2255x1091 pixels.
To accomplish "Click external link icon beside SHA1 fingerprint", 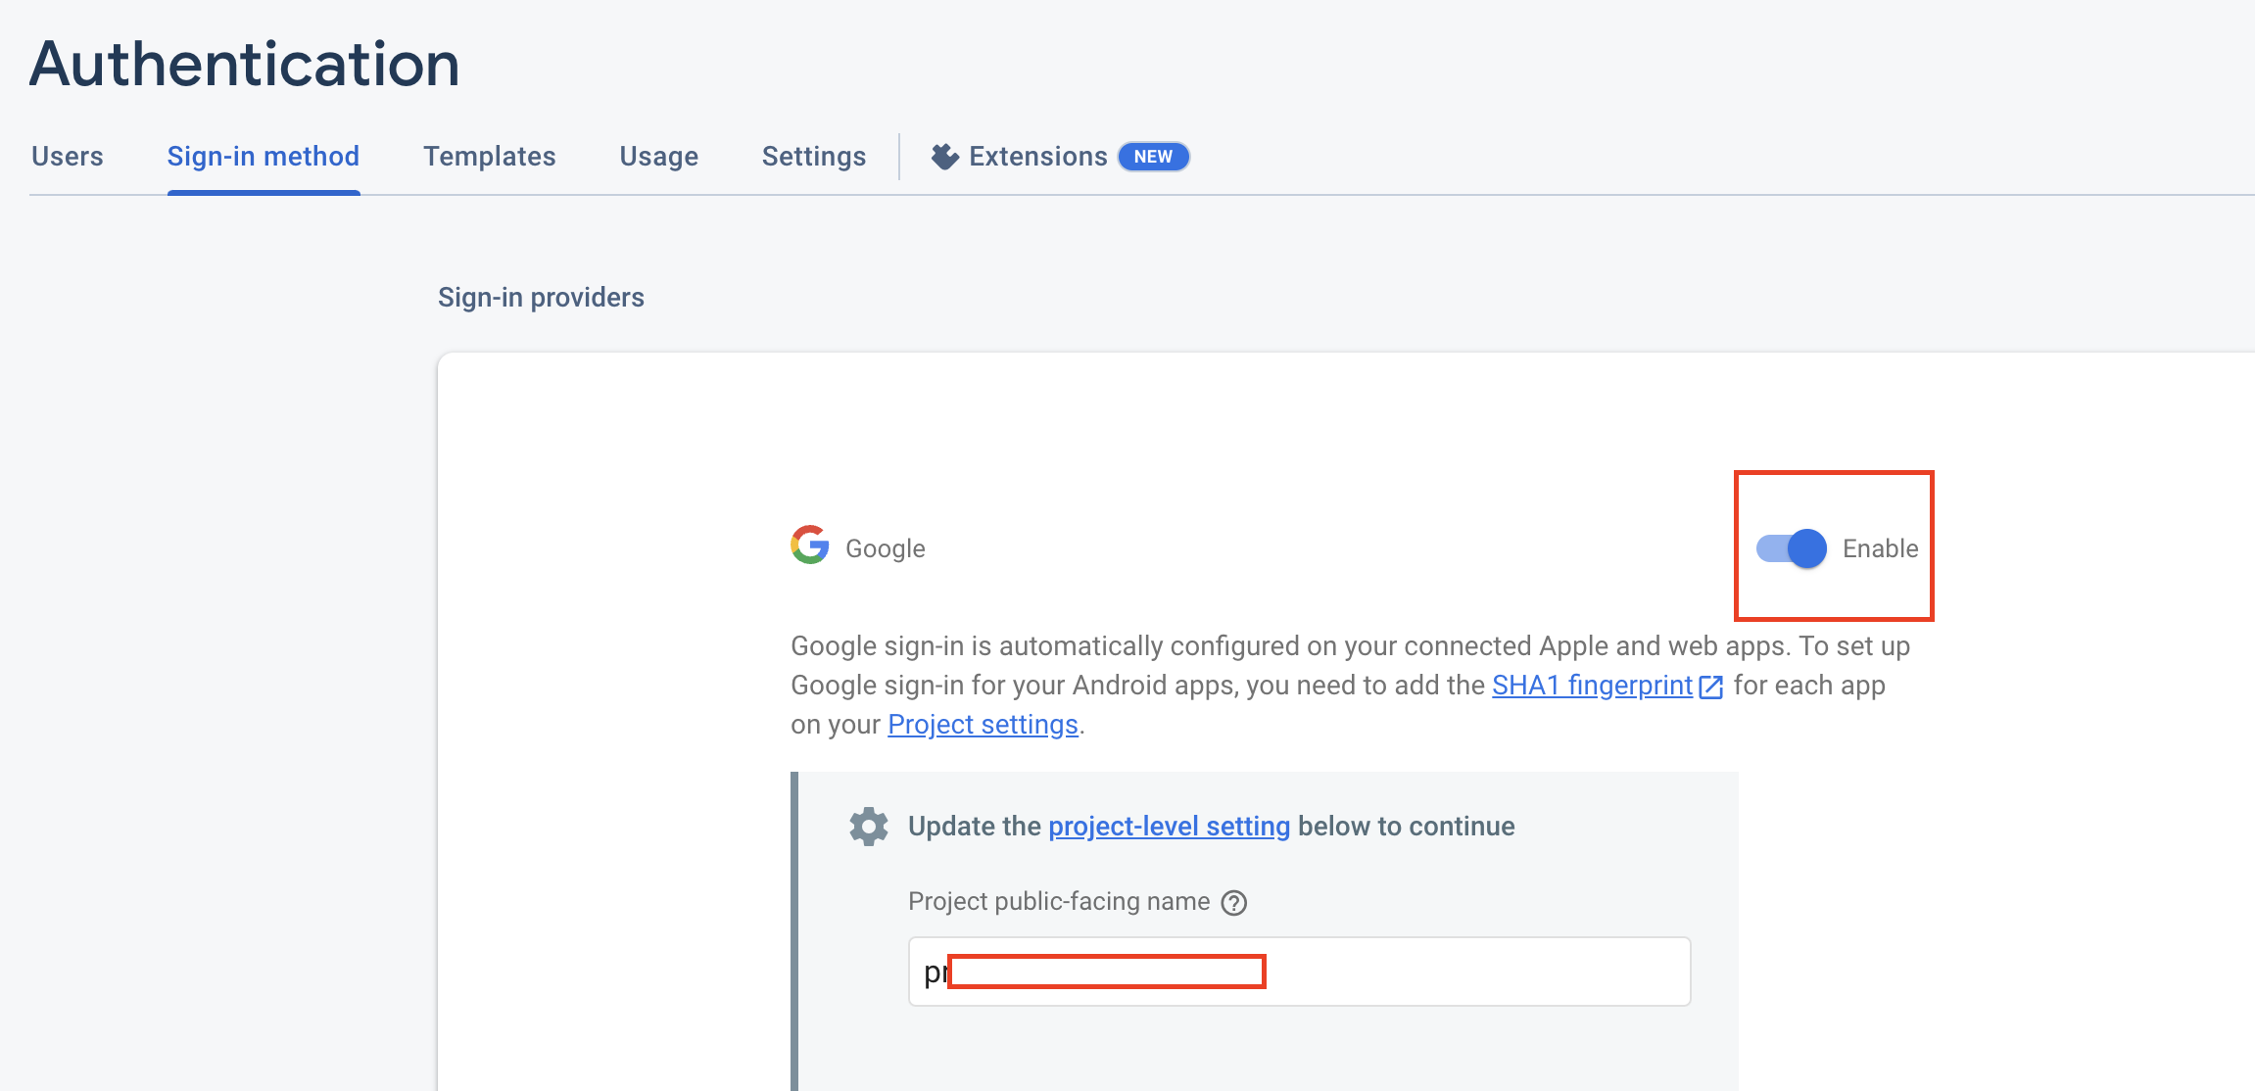I will [x=1711, y=687].
